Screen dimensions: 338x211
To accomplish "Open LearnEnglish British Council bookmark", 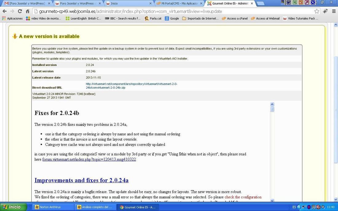I will pyautogui.click(x=83, y=18).
